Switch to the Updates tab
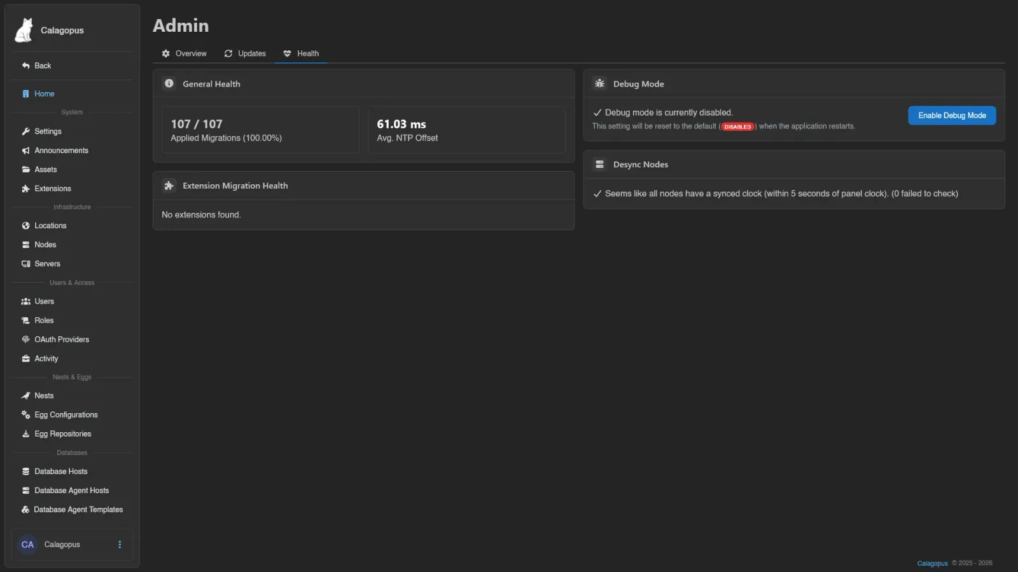Viewport: 1018px width, 572px height. (x=245, y=53)
